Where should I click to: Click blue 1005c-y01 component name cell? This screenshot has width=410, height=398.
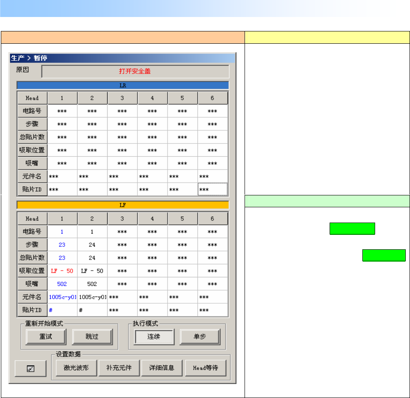(x=63, y=297)
